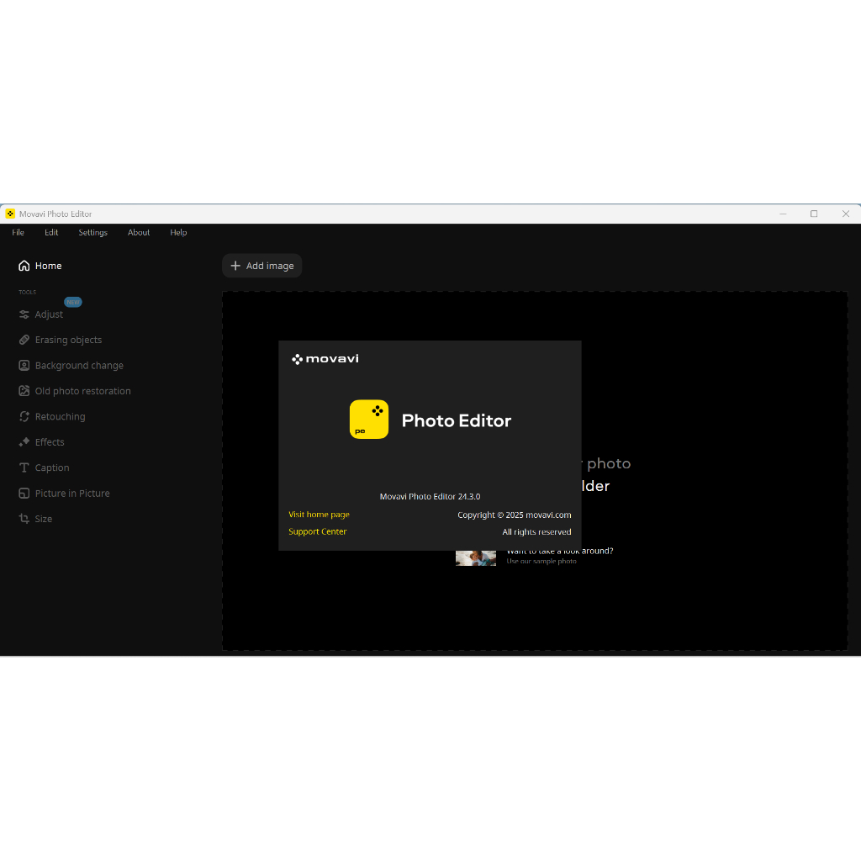
Task: Select the Retouching icon
Action: point(24,417)
